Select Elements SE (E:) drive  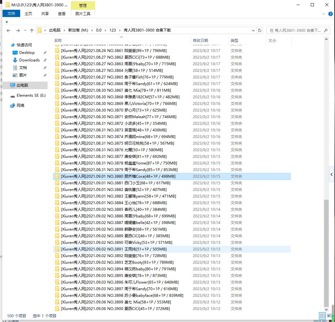[31, 95]
